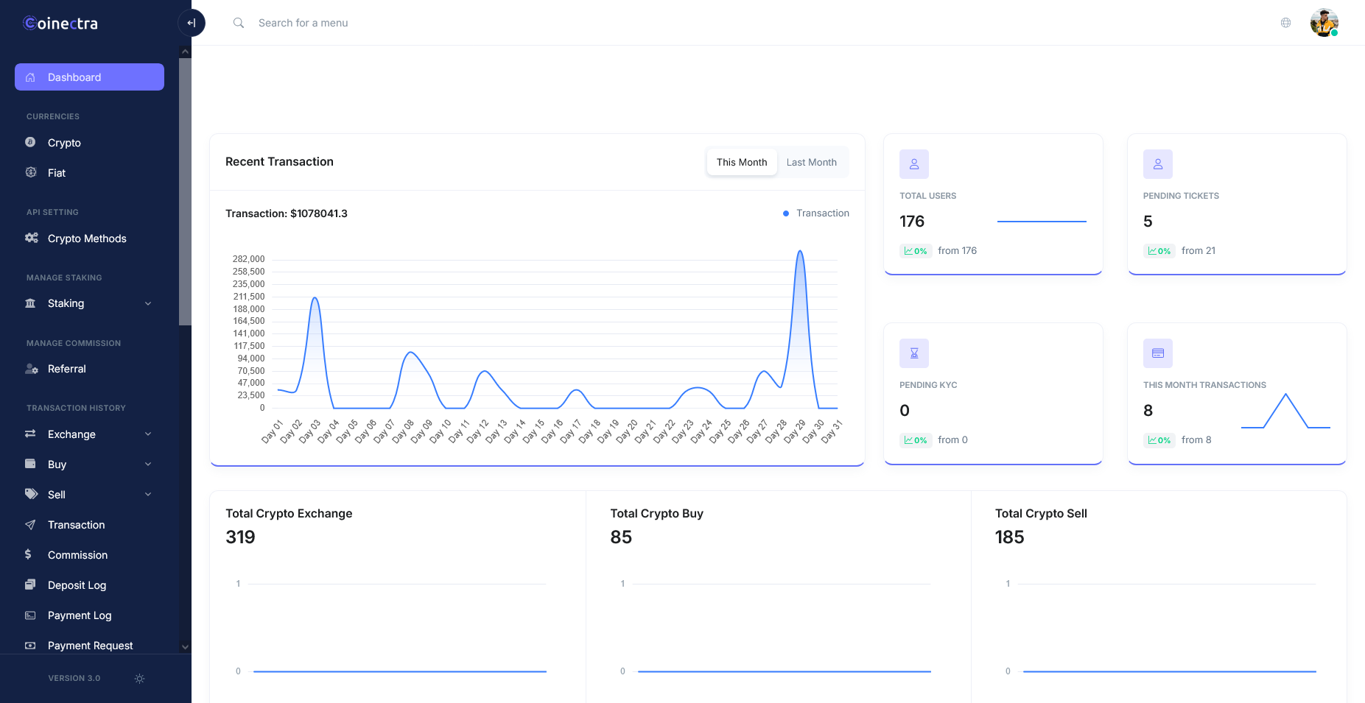Expand the Staking submenu chevron
The height and width of the screenshot is (703, 1365).
click(x=148, y=303)
